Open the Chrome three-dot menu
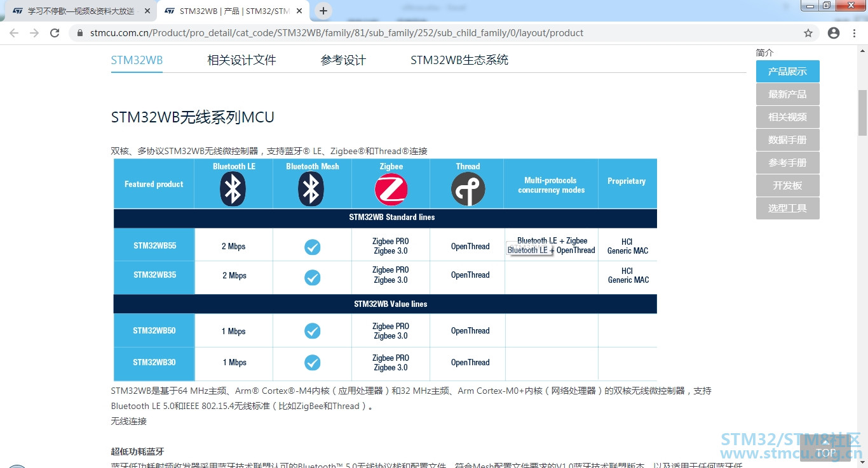Screen dimensions: 868x468 coord(855,33)
